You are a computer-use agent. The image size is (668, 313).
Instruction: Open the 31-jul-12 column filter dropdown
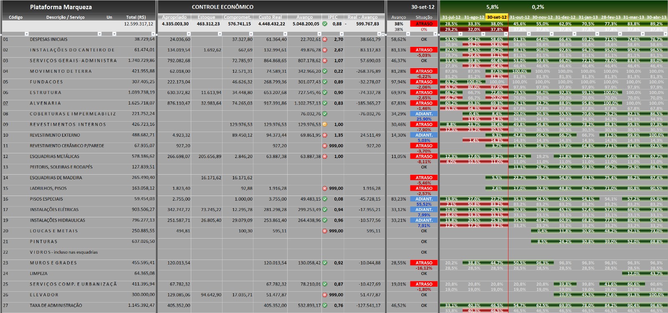[x=460, y=34]
